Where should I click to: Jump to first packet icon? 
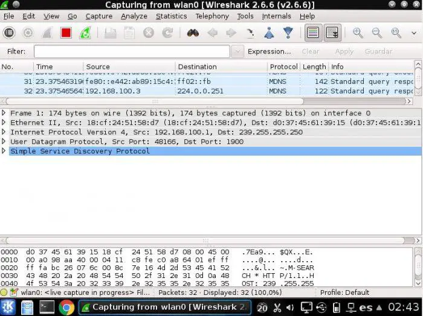point(270,33)
